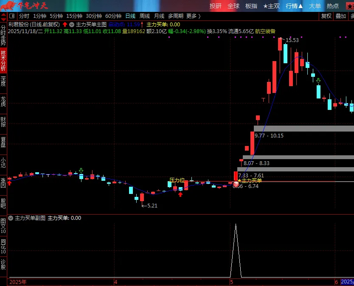Open 技术分析 sidebar tab
This screenshot has width=354, height=286.
[x=3, y=61]
